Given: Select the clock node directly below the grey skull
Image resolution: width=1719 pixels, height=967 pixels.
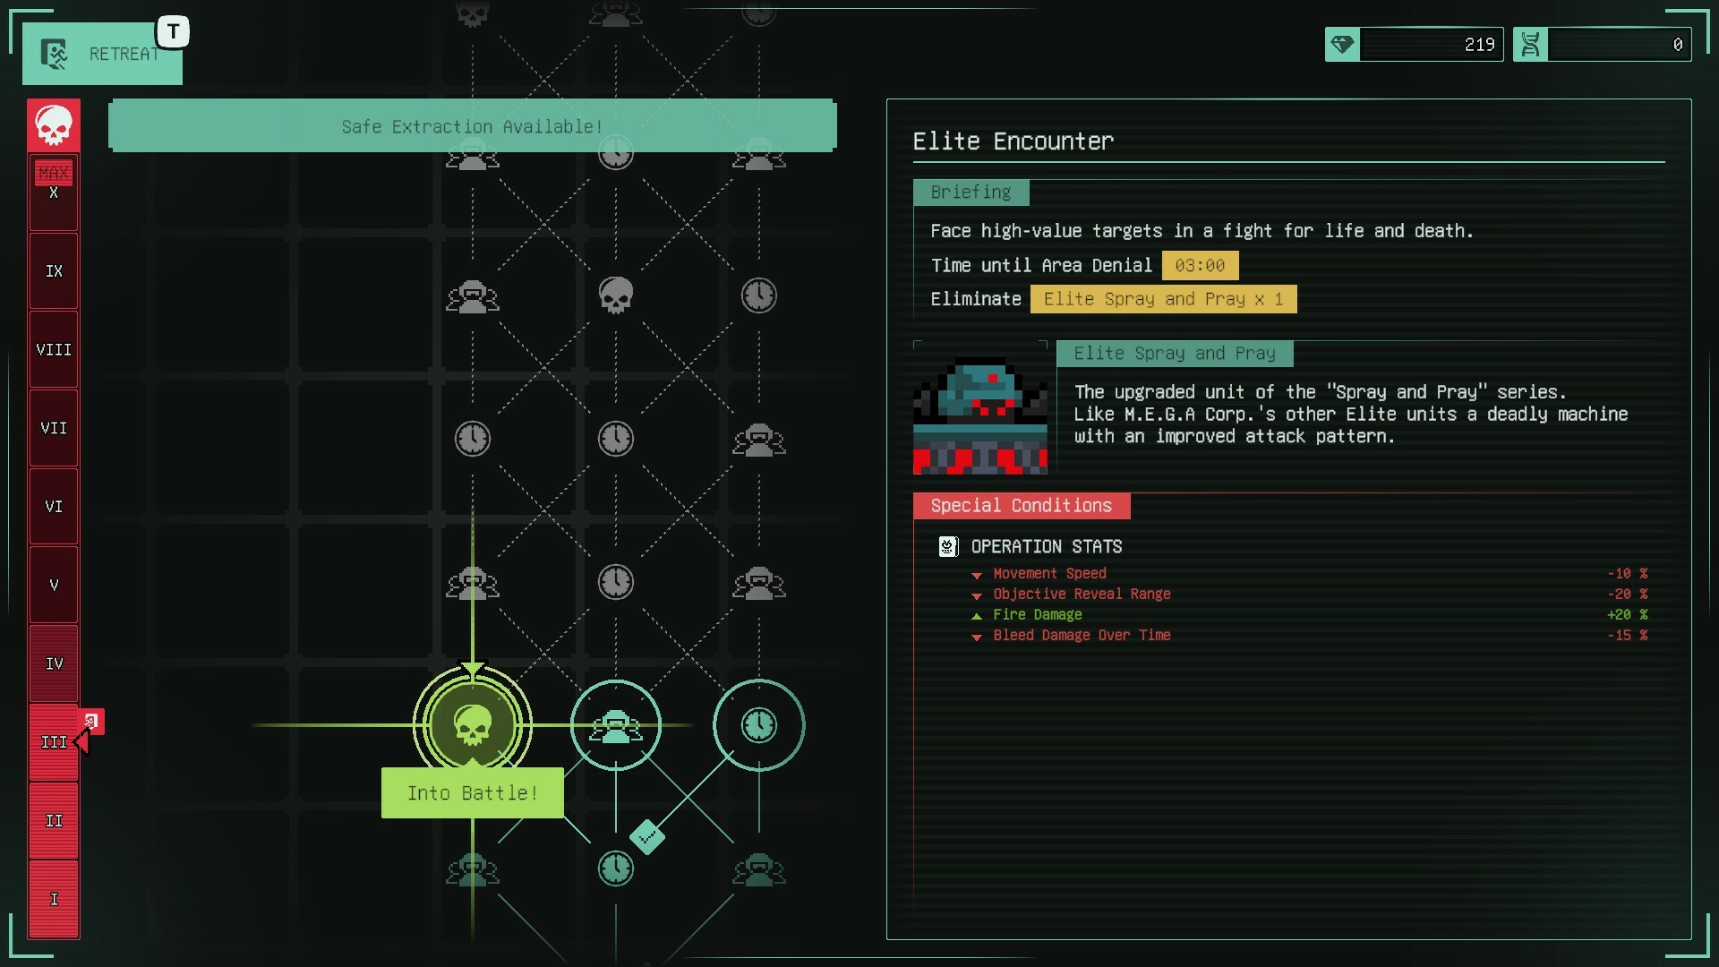Looking at the screenshot, I should coord(616,439).
